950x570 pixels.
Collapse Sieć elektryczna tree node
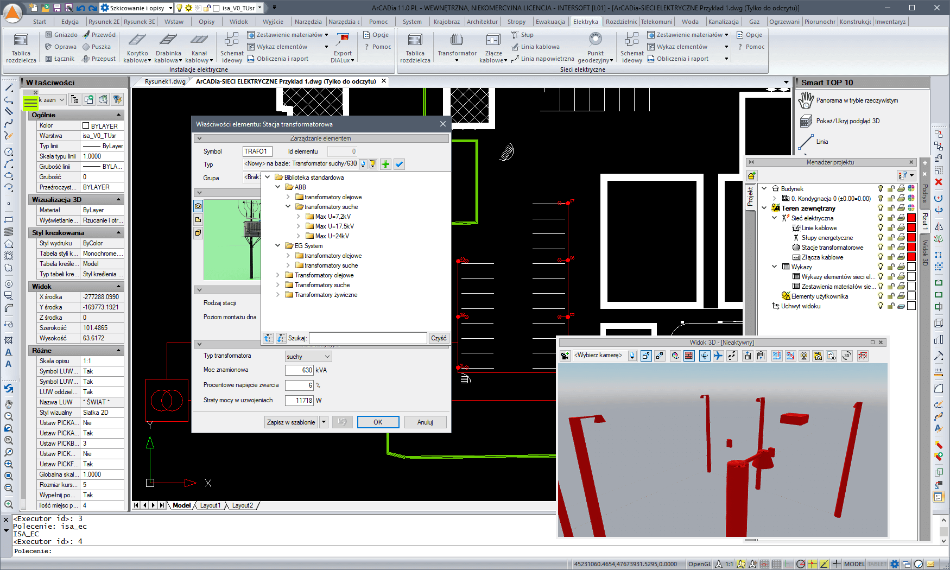pyautogui.click(x=775, y=218)
